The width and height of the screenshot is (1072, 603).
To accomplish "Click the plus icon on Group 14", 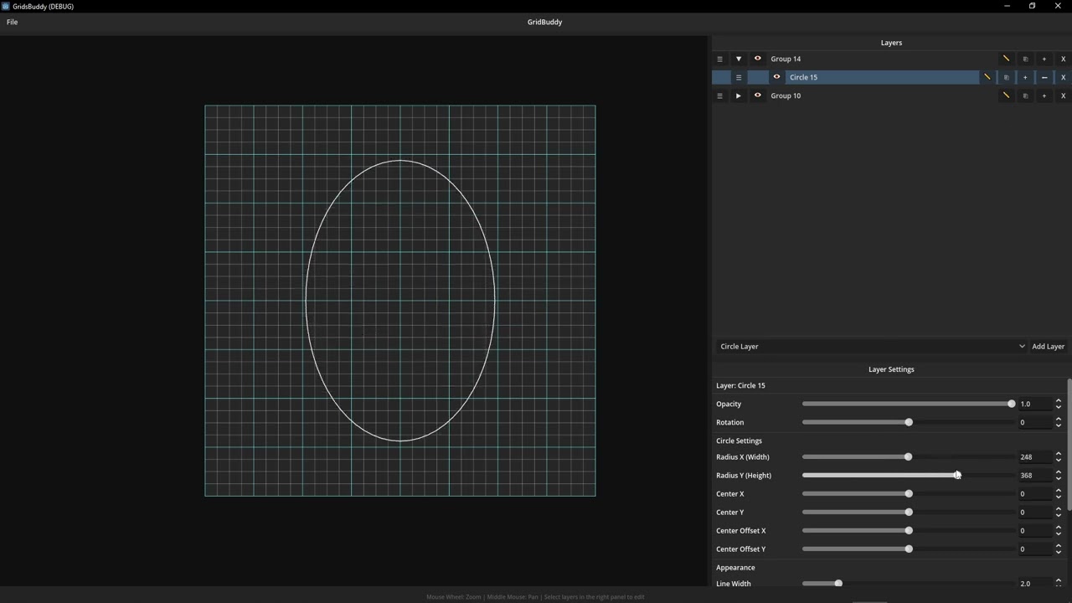I will pos(1044,59).
